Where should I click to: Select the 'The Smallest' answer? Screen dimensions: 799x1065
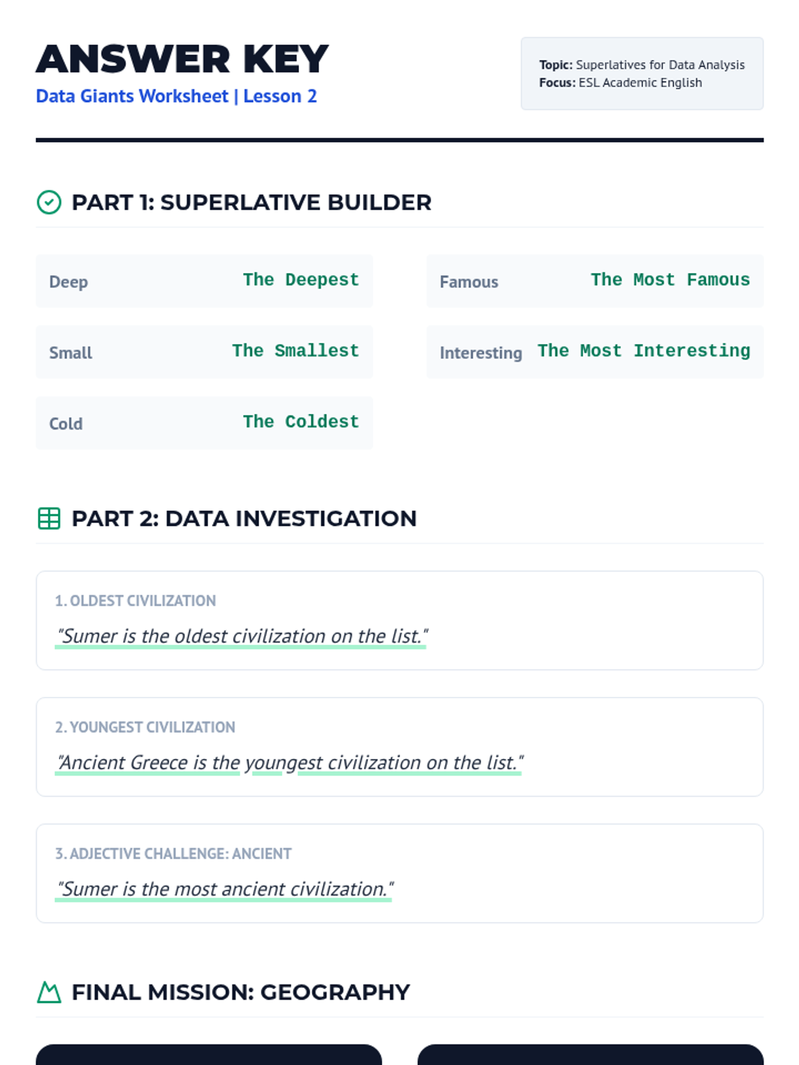pyautogui.click(x=296, y=351)
